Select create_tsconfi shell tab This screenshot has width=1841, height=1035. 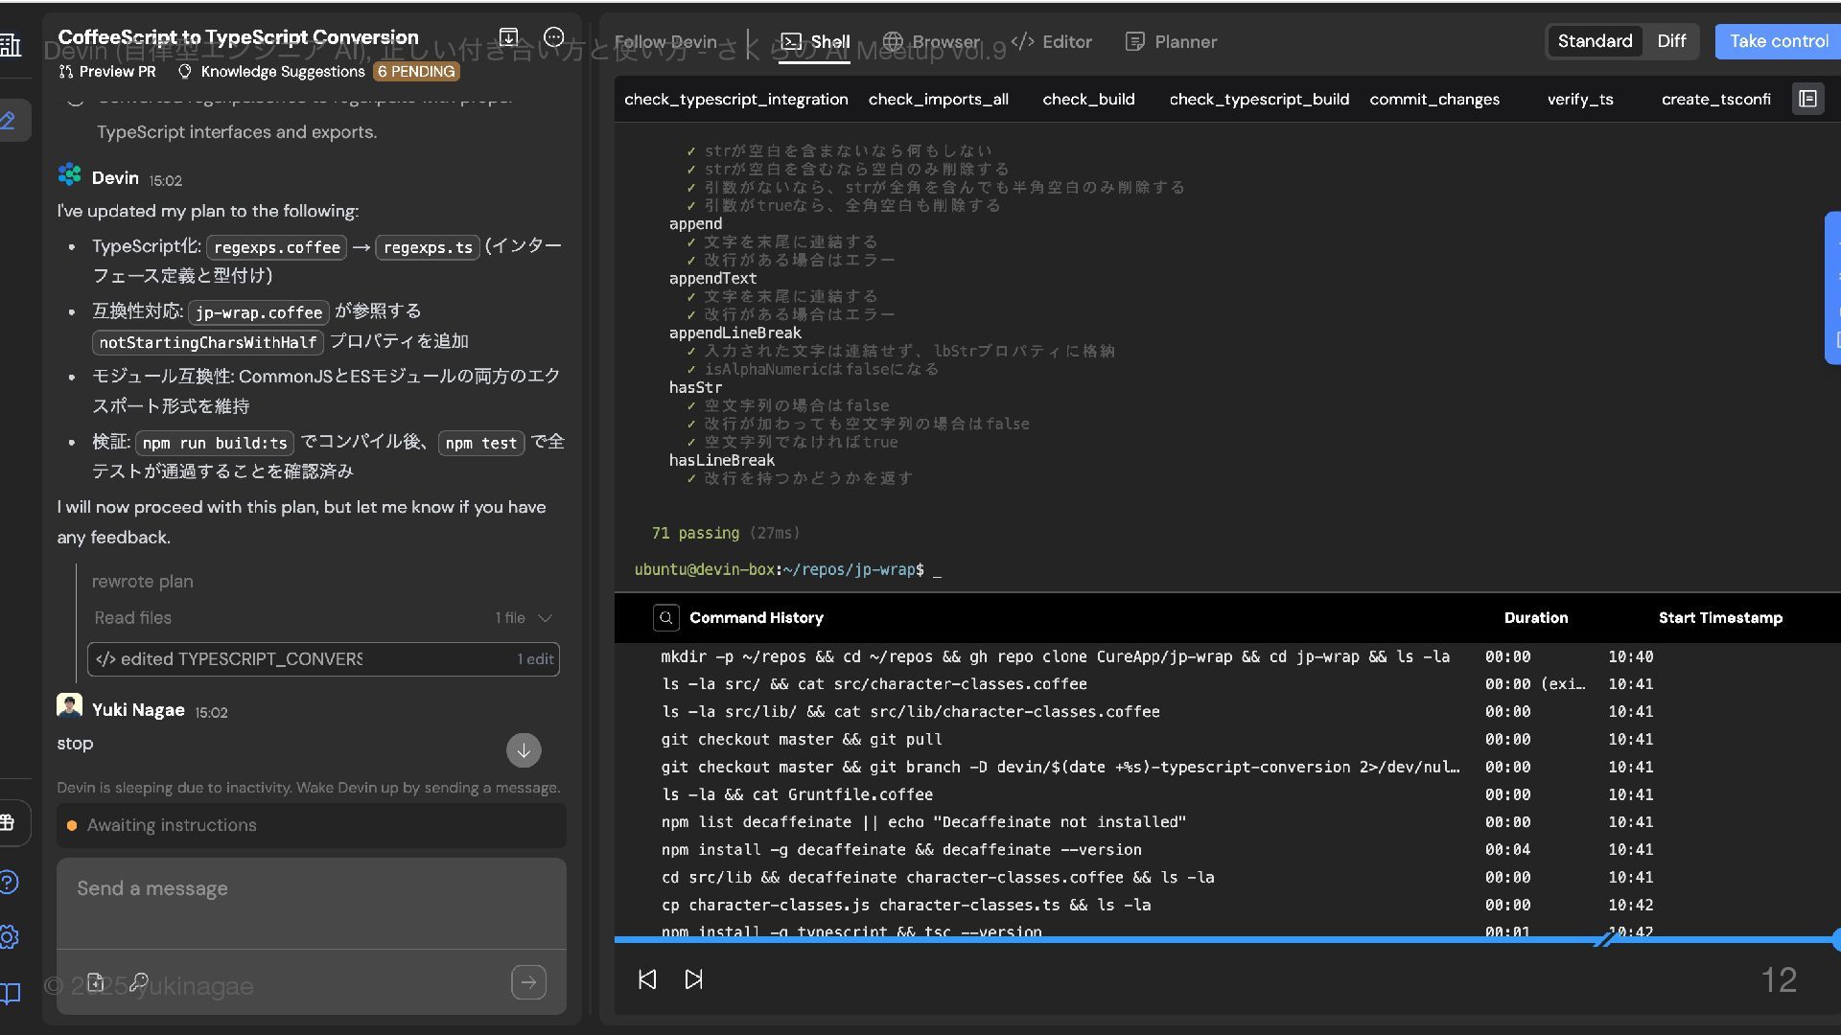point(1715,100)
